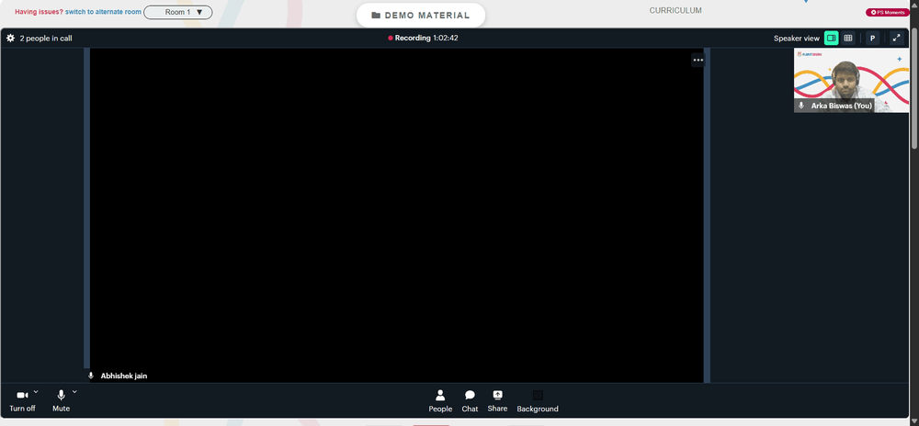Open the Chat panel

pos(470,401)
